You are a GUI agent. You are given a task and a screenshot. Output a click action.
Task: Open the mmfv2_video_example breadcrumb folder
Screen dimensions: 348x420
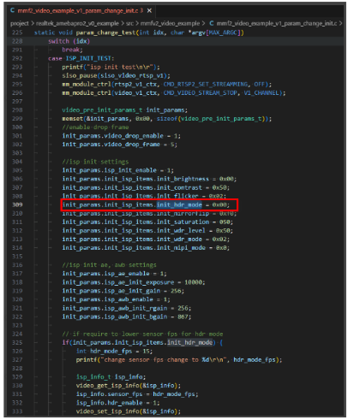[170, 23]
